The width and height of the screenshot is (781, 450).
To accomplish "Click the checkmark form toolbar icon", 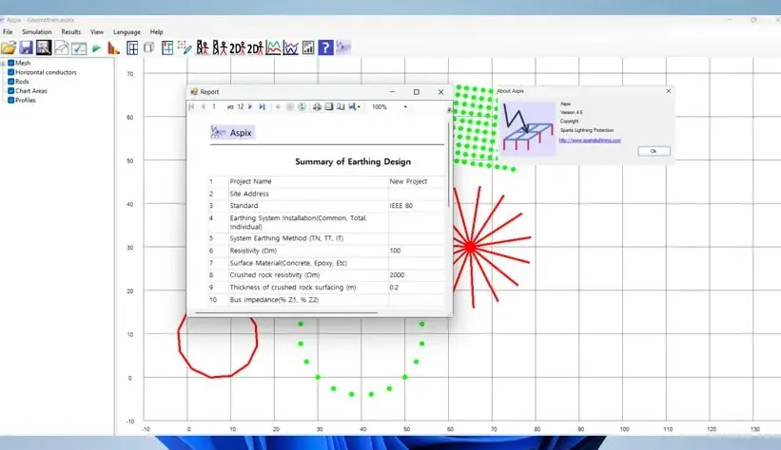I will tap(79, 47).
